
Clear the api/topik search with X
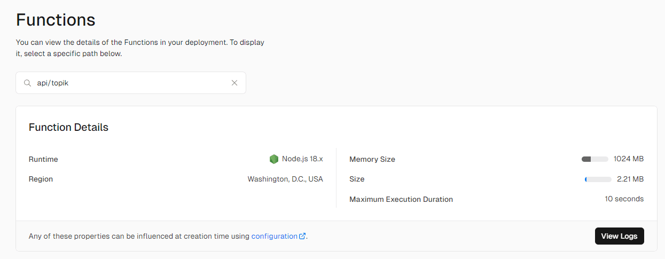234,83
